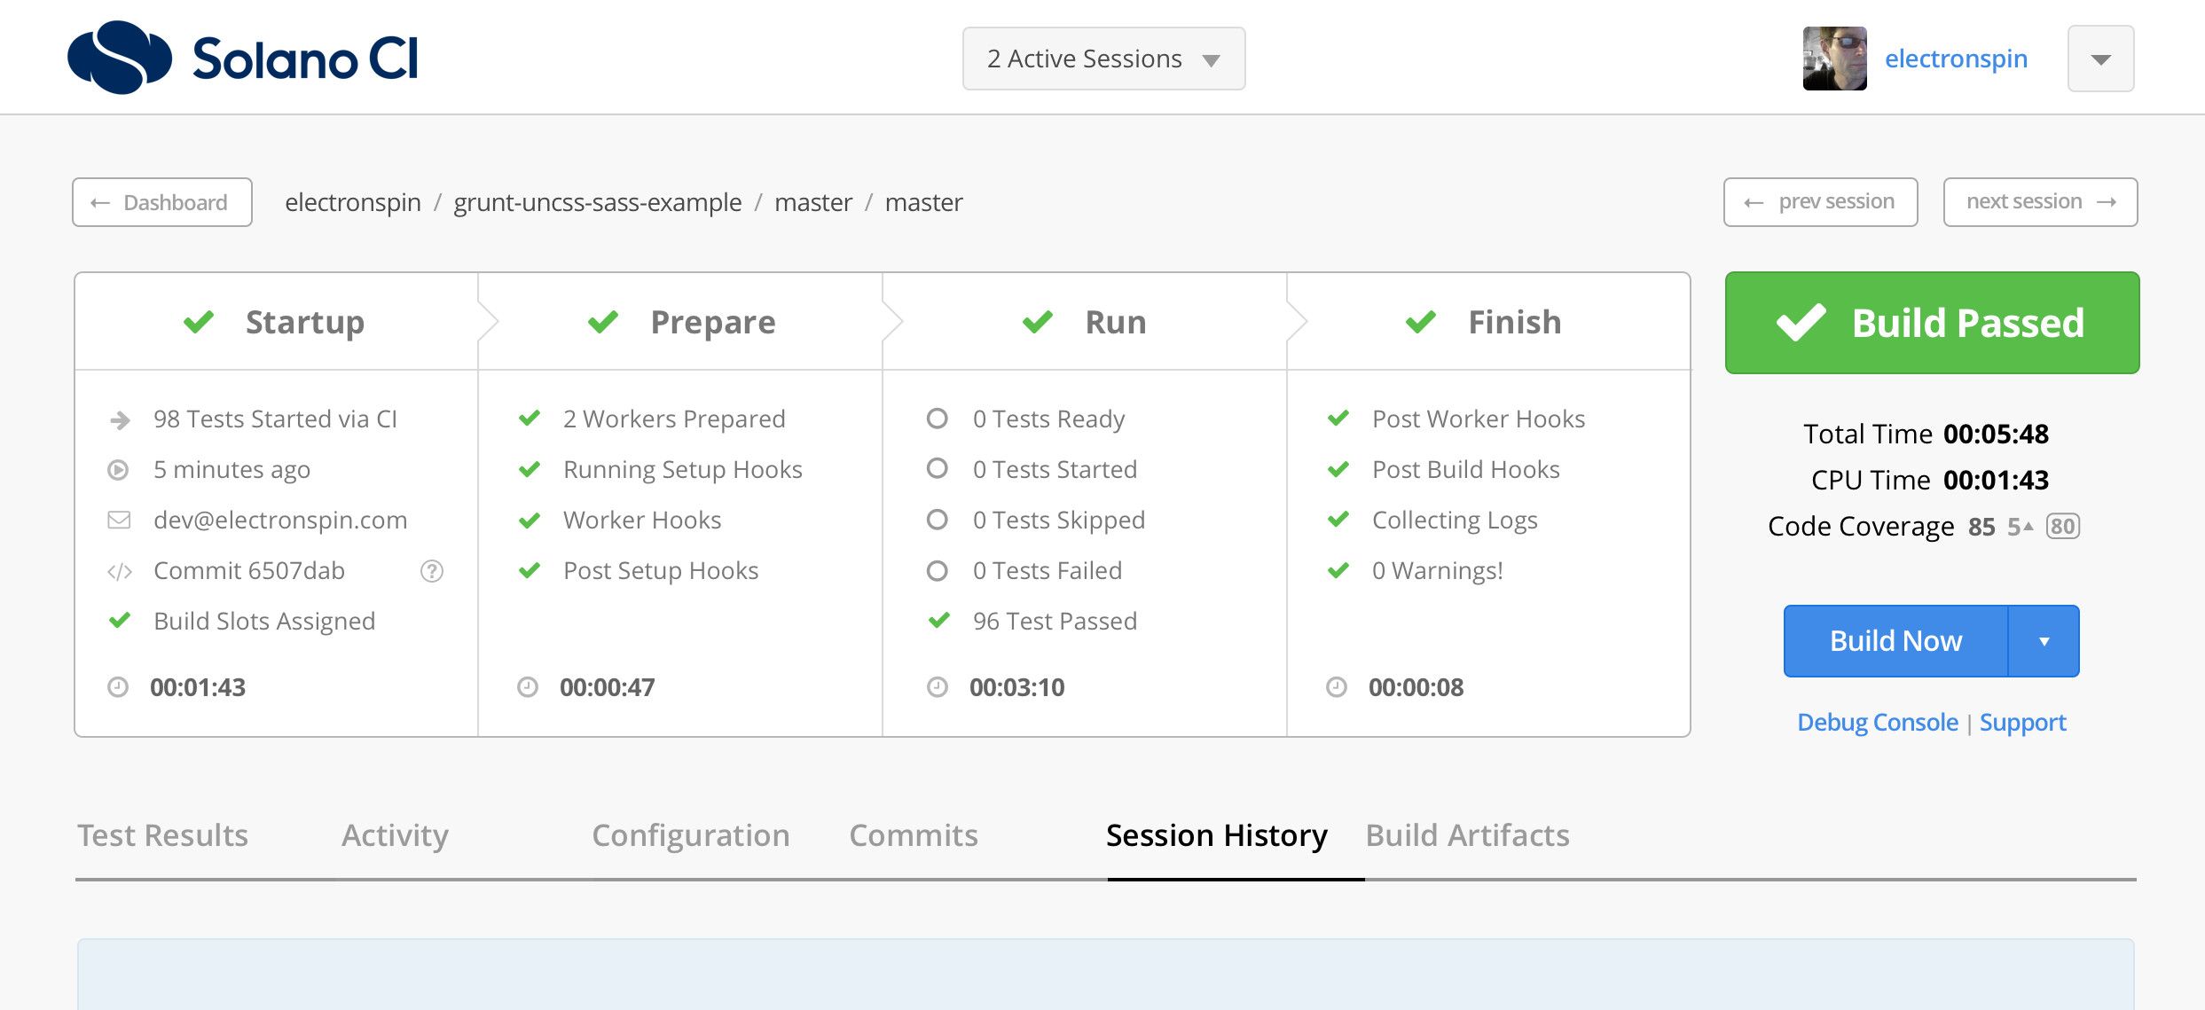The height and width of the screenshot is (1010, 2205).
Task: Open the Build Artifacts tab
Action: [x=1467, y=835]
